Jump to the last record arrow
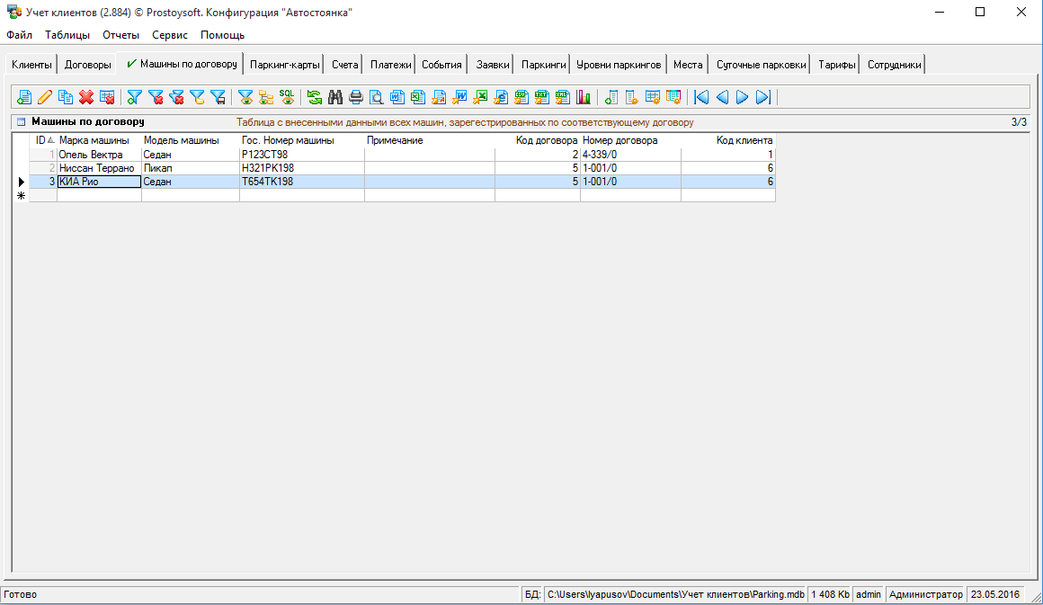Screen dimensions: 1043x605 coord(763,97)
